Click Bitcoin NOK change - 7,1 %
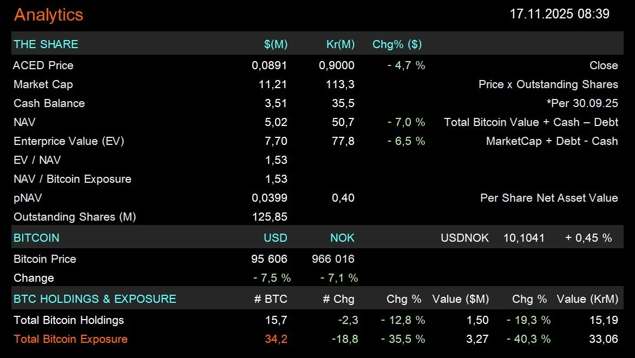Image resolution: width=635 pixels, height=358 pixels. click(339, 278)
